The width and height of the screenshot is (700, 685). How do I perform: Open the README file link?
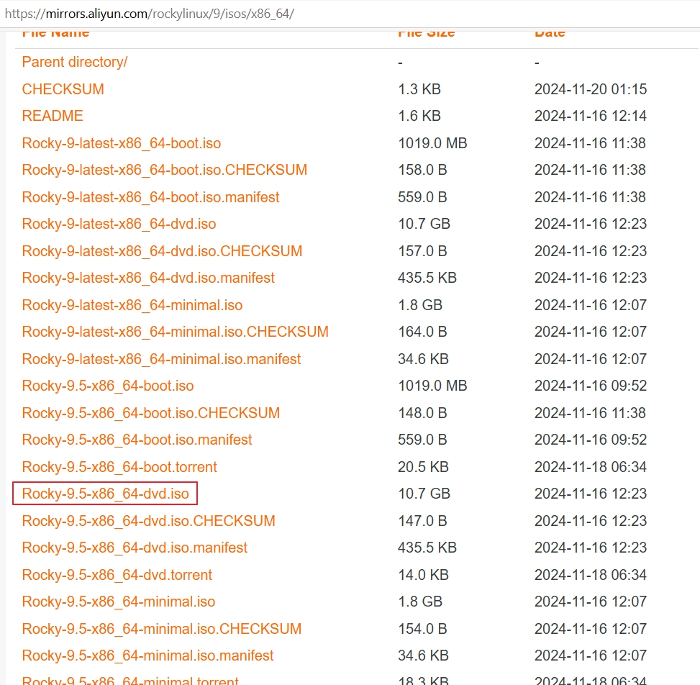(53, 116)
